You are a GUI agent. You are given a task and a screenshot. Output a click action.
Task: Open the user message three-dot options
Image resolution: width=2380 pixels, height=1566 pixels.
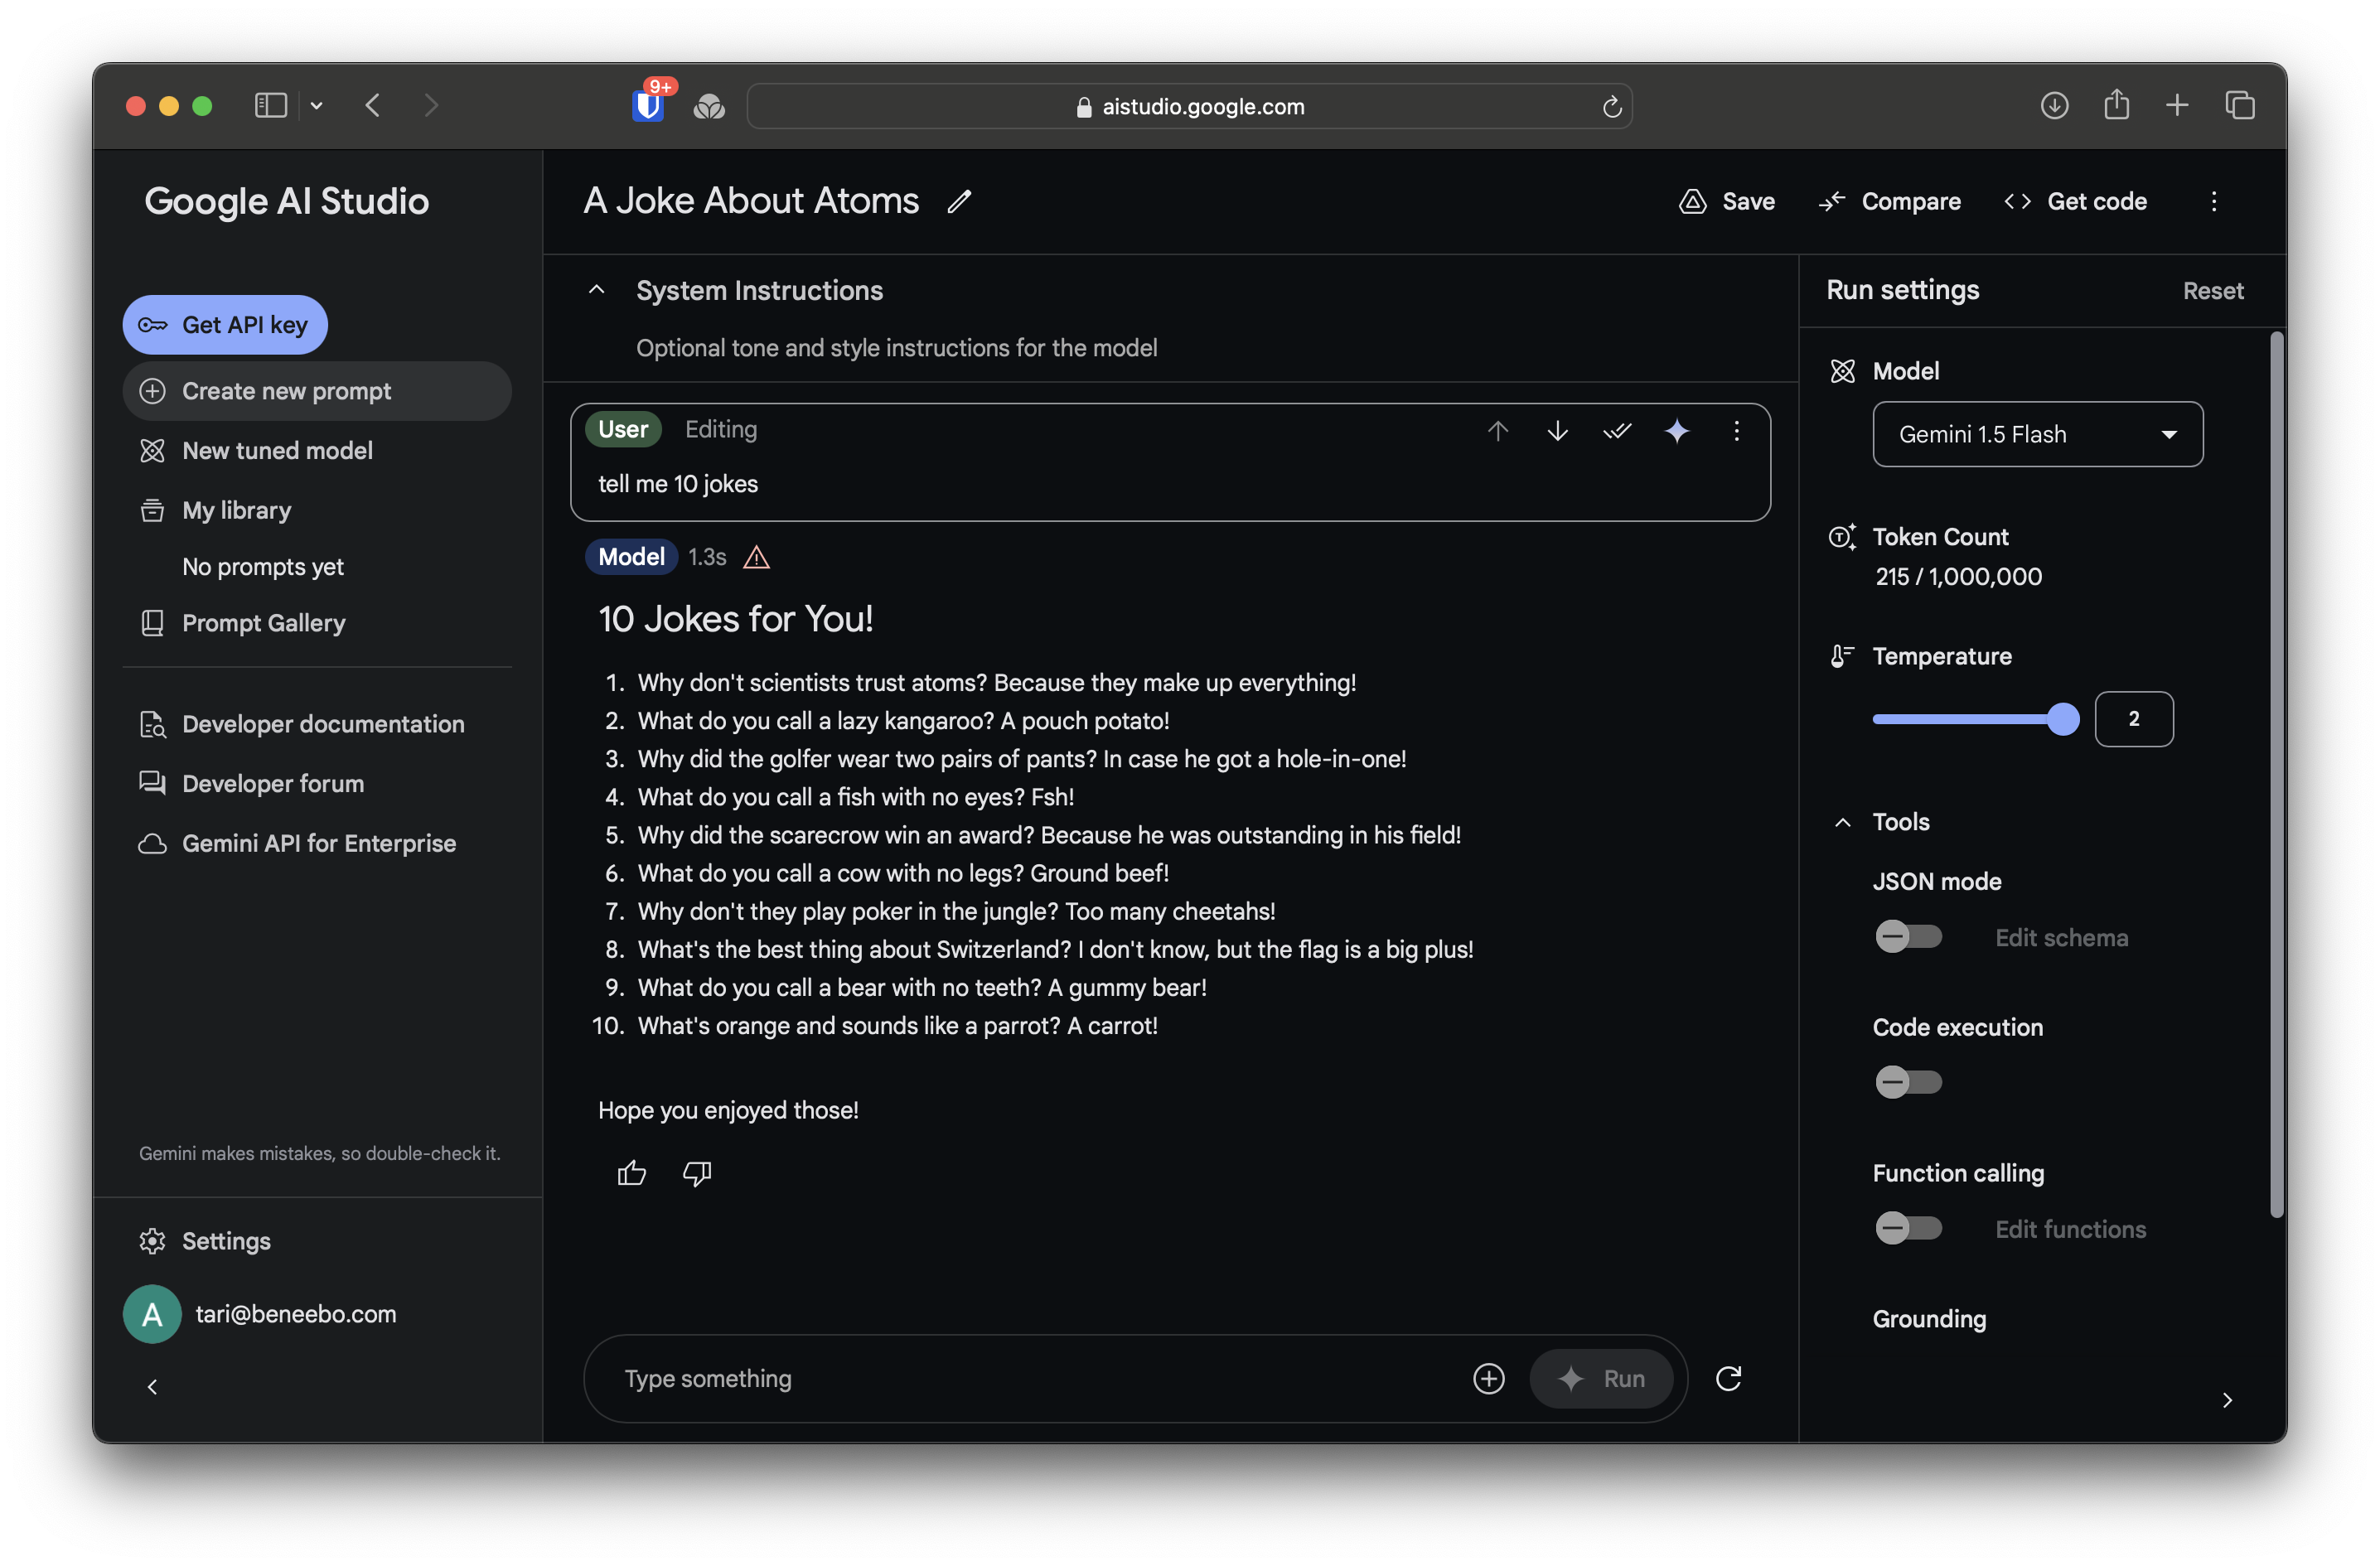pos(1736,430)
